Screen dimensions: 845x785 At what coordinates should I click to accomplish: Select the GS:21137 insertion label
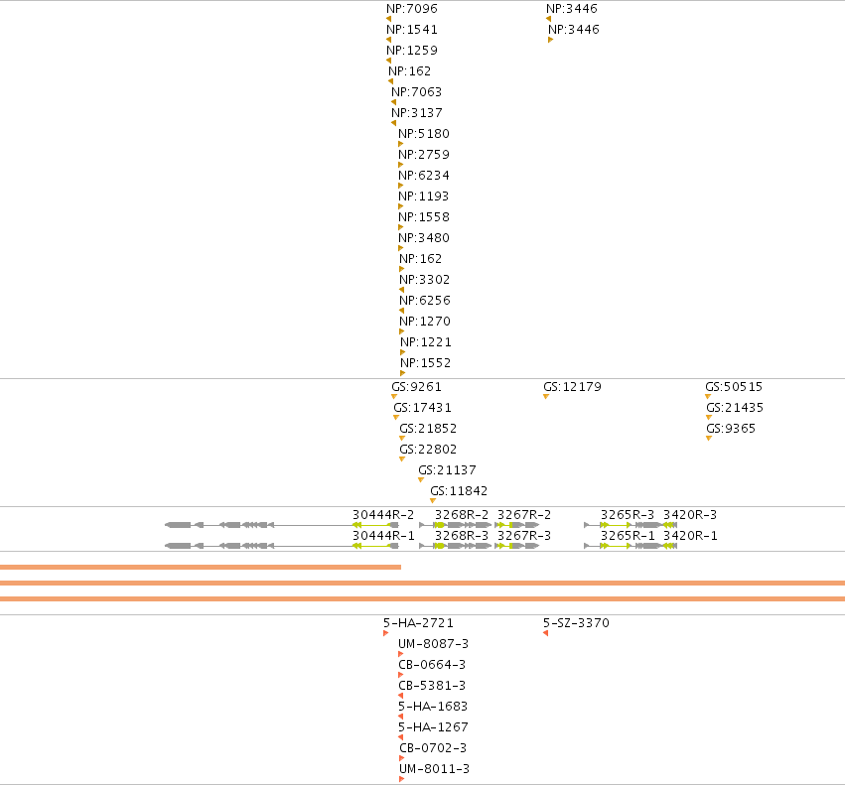point(447,470)
